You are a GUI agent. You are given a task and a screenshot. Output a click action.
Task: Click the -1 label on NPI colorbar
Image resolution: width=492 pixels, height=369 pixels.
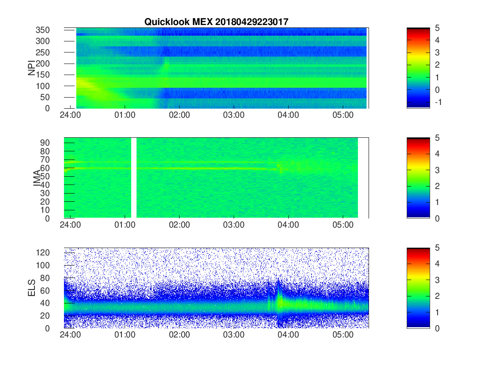coord(437,102)
